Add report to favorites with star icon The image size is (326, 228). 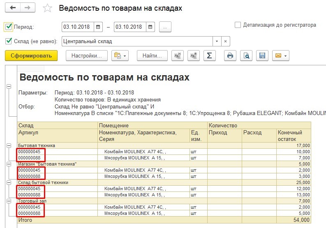point(47,8)
